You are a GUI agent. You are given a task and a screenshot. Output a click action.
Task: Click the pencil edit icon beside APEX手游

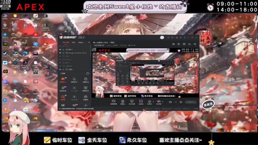point(103,45)
